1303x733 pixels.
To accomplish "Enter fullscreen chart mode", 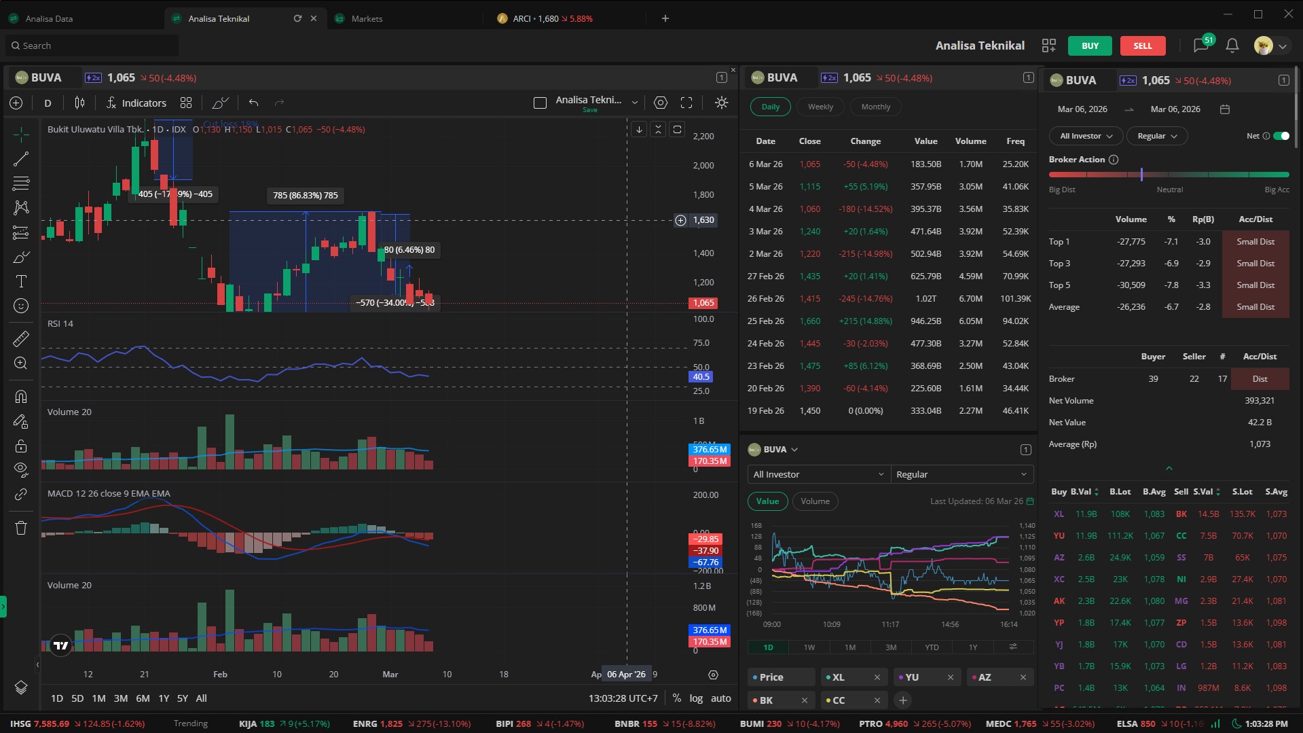I will click(686, 103).
